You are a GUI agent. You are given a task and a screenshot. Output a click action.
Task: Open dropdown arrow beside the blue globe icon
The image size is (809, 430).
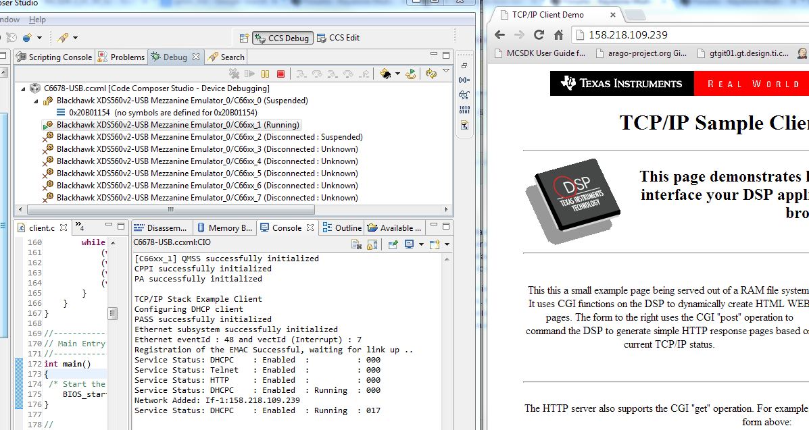tap(39, 38)
